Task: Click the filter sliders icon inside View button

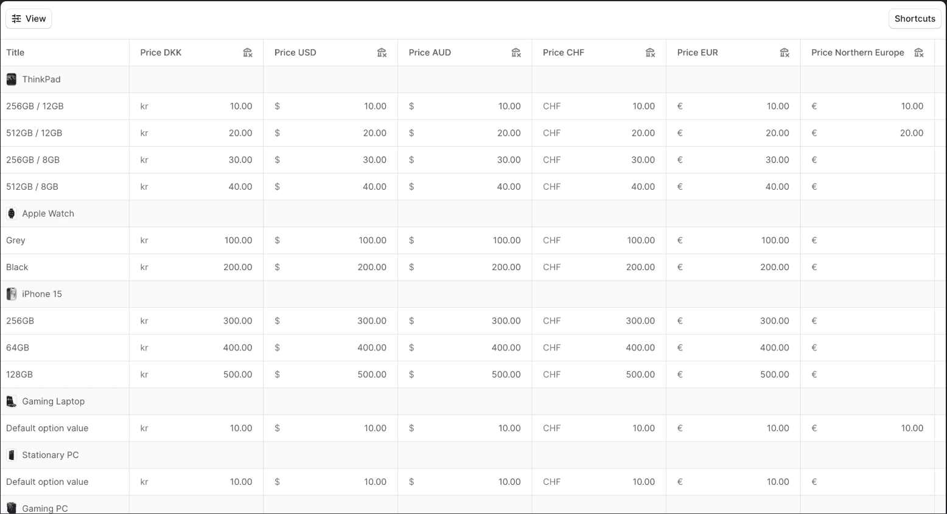Action: pos(16,18)
